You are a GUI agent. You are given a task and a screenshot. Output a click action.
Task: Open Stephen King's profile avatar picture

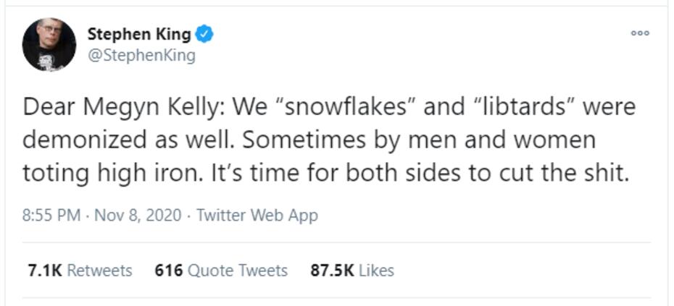(49, 44)
